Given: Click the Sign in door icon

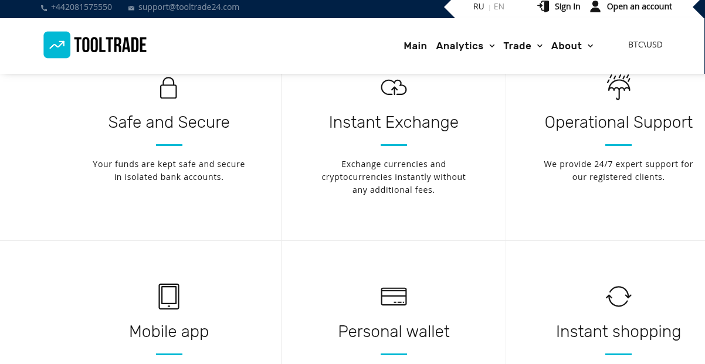Looking at the screenshot, I should [x=544, y=6].
